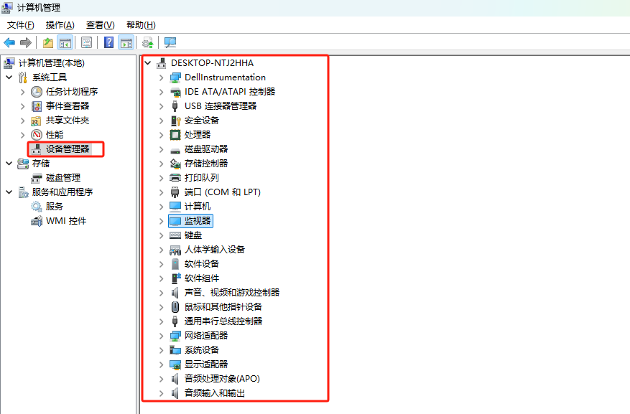Click the 磁盘驱动器 drive icon
The image size is (630, 414).
tap(175, 150)
